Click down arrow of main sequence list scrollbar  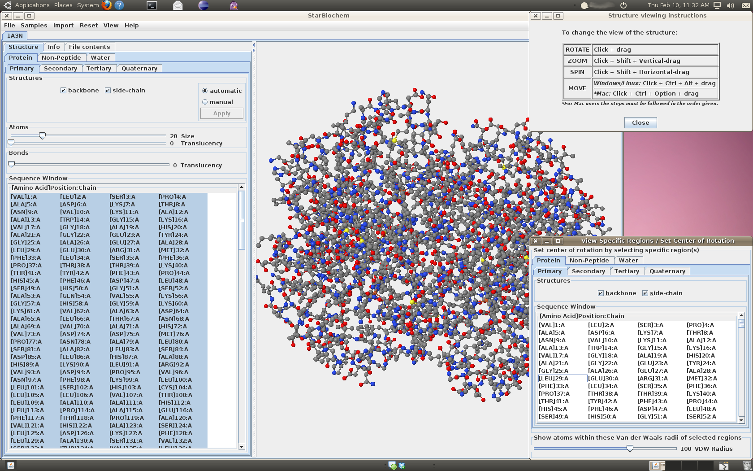tap(242, 446)
